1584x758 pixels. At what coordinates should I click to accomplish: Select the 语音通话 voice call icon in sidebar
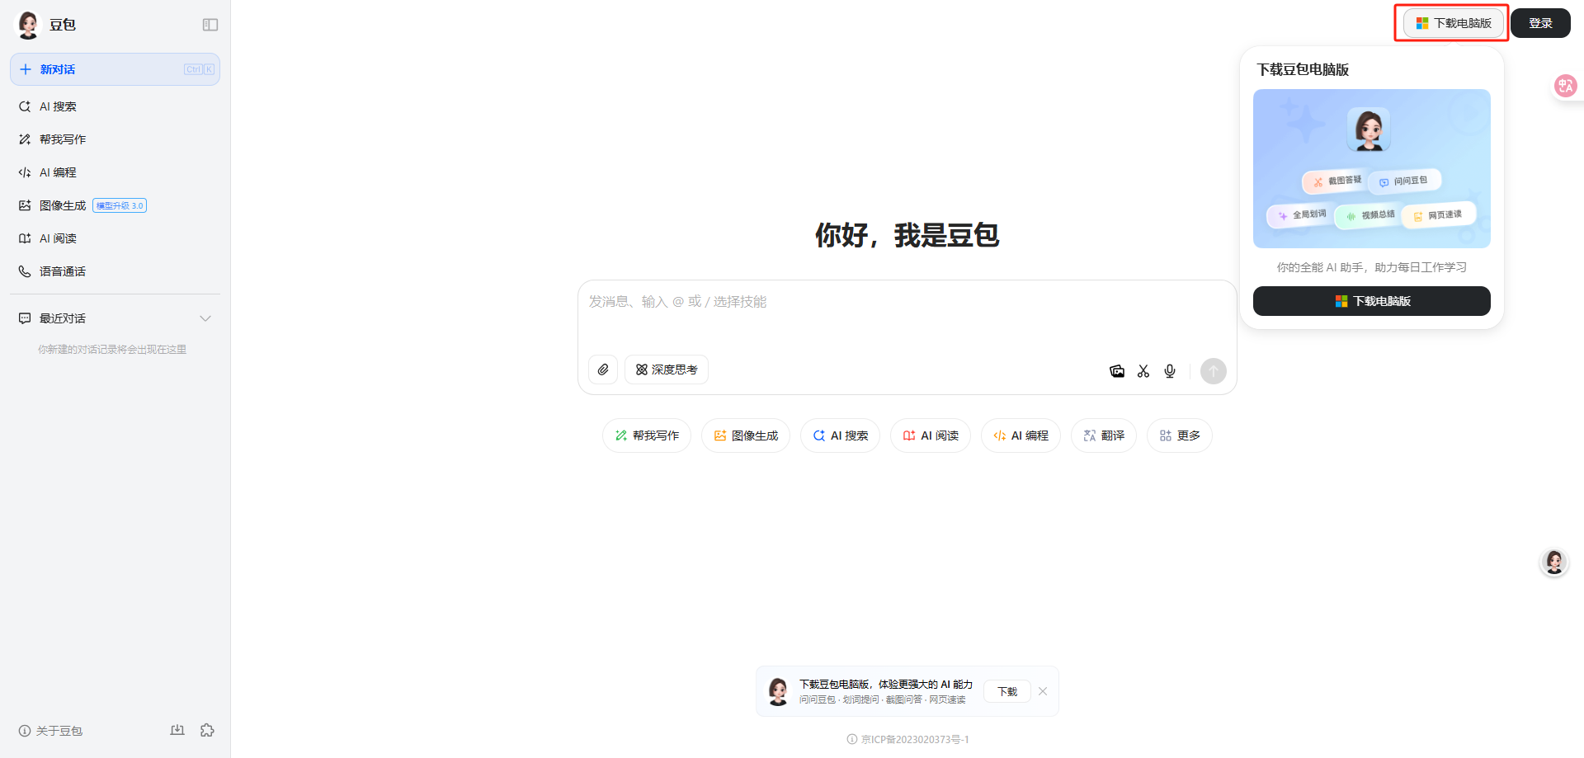click(60, 271)
